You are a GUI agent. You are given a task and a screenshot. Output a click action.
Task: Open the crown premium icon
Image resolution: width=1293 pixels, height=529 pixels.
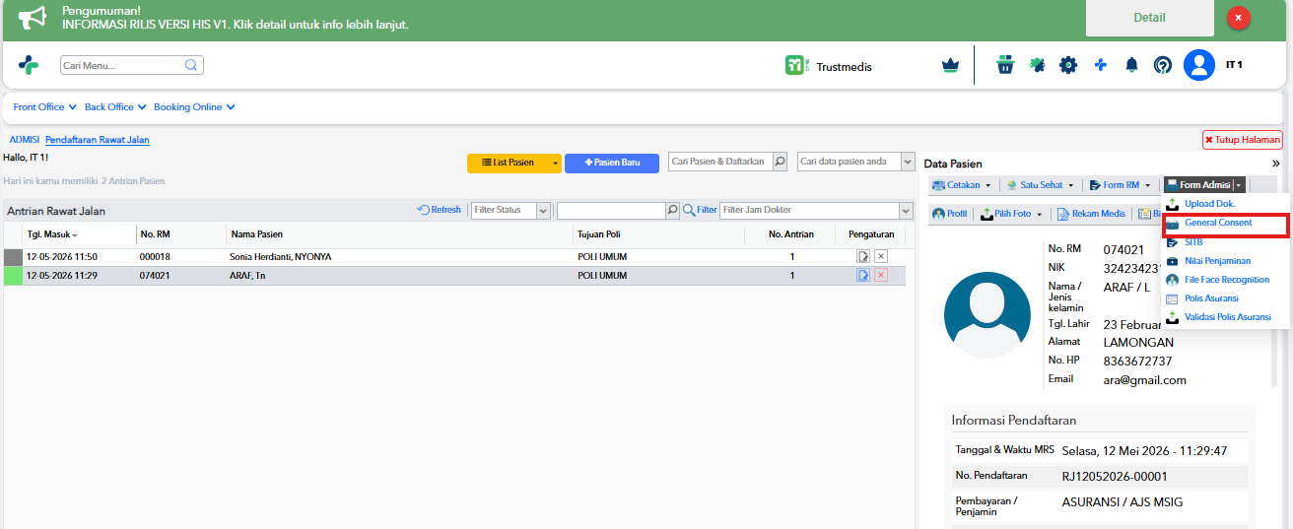tap(950, 65)
